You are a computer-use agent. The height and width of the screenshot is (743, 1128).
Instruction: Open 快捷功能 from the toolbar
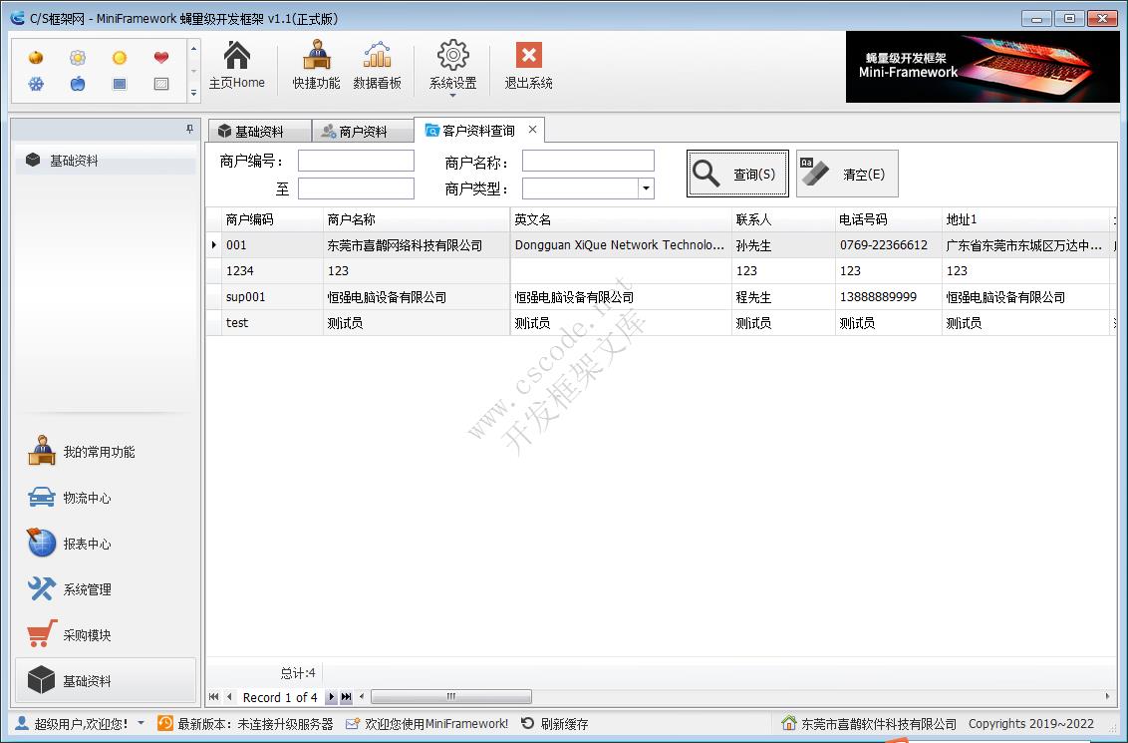(315, 65)
